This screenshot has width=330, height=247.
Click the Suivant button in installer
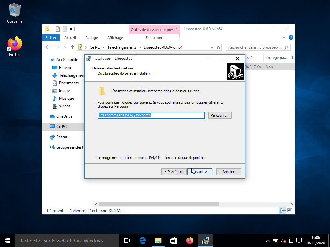[x=200, y=172]
